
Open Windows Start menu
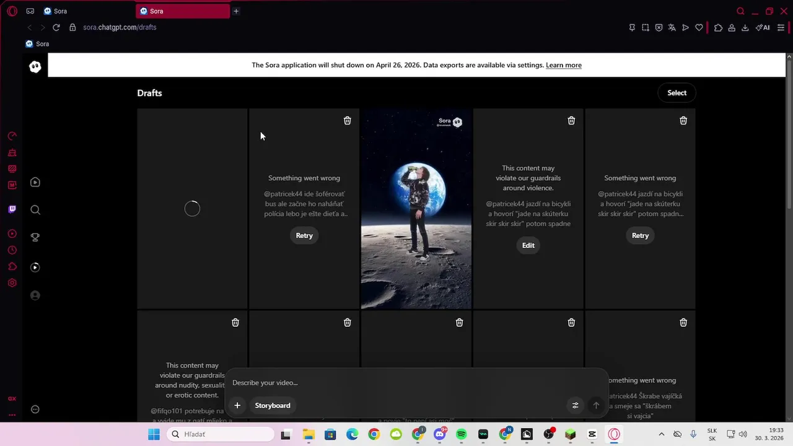tap(154, 434)
